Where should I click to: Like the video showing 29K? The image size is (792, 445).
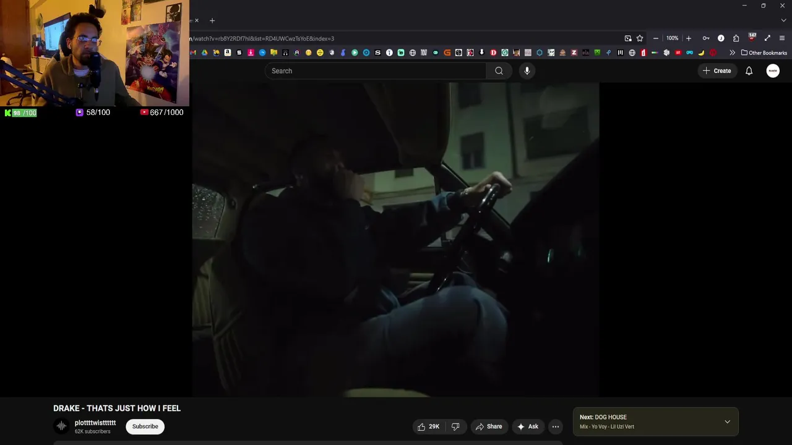pos(428,426)
